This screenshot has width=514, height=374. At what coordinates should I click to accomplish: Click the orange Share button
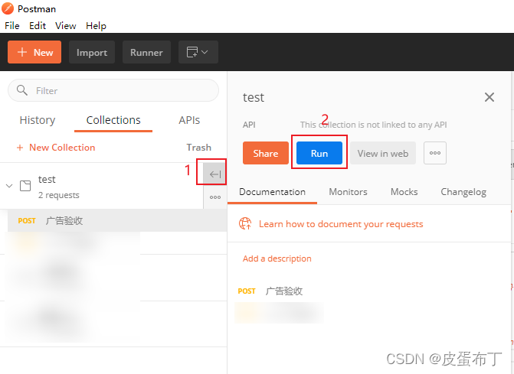click(266, 153)
